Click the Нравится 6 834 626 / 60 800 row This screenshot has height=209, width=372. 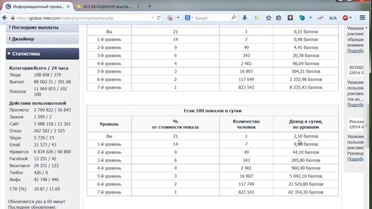tap(40, 152)
